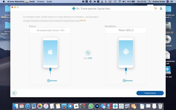Image resolution: width=176 pixels, height=110 pixels.
Task: Click the Android destination device image
Action: coord(126,53)
